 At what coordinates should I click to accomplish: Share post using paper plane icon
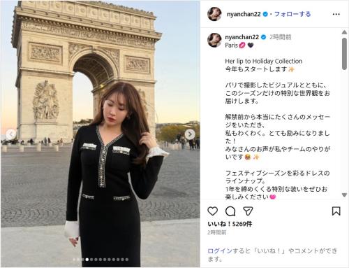pos(248,211)
